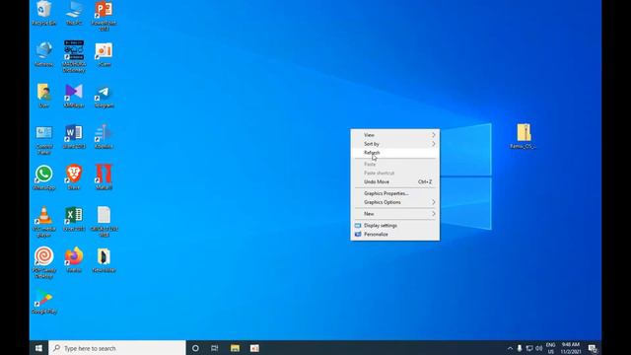The image size is (631, 355).
Task: Click the microphone tray icon
Action: [x=520, y=348]
